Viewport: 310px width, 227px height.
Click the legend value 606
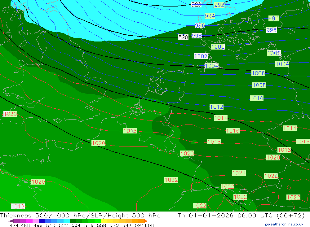coord(149,225)
